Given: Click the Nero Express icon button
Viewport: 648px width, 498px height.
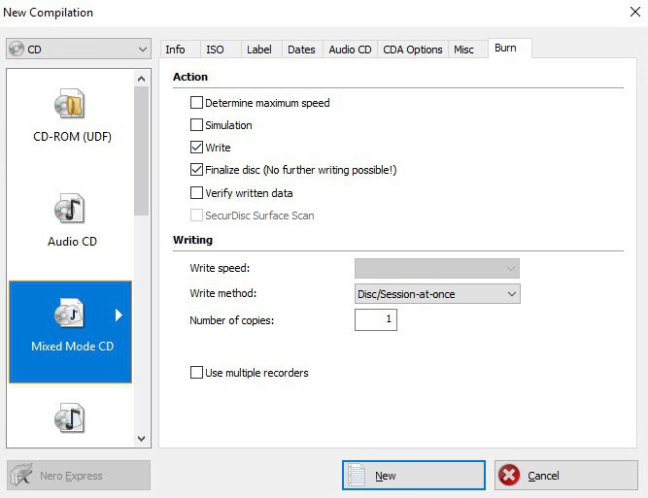Looking at the screenshot, I should tap(21, 476).
